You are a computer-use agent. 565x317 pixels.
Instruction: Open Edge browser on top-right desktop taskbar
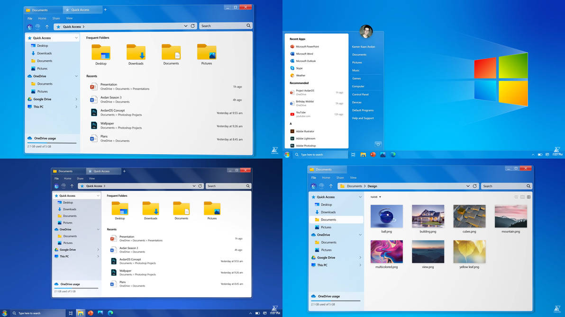coord(393,155)
